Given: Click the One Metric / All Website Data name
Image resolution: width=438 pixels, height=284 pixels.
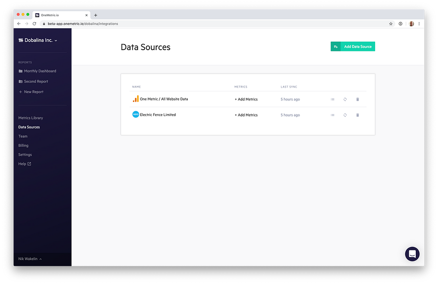Looking at the screenshot, I should point(164,99).
